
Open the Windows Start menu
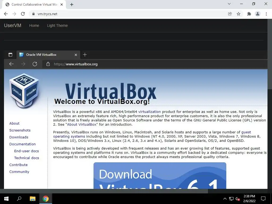coord(6,199)
